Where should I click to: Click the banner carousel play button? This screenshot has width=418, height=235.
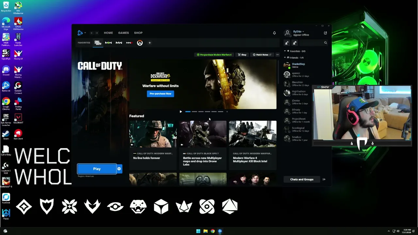click(181, 112)
